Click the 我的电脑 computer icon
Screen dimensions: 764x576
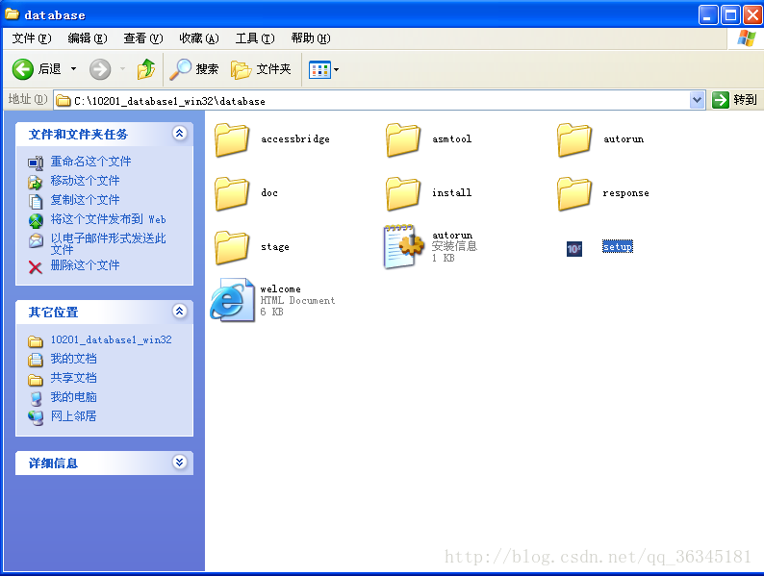pos(35,399)
